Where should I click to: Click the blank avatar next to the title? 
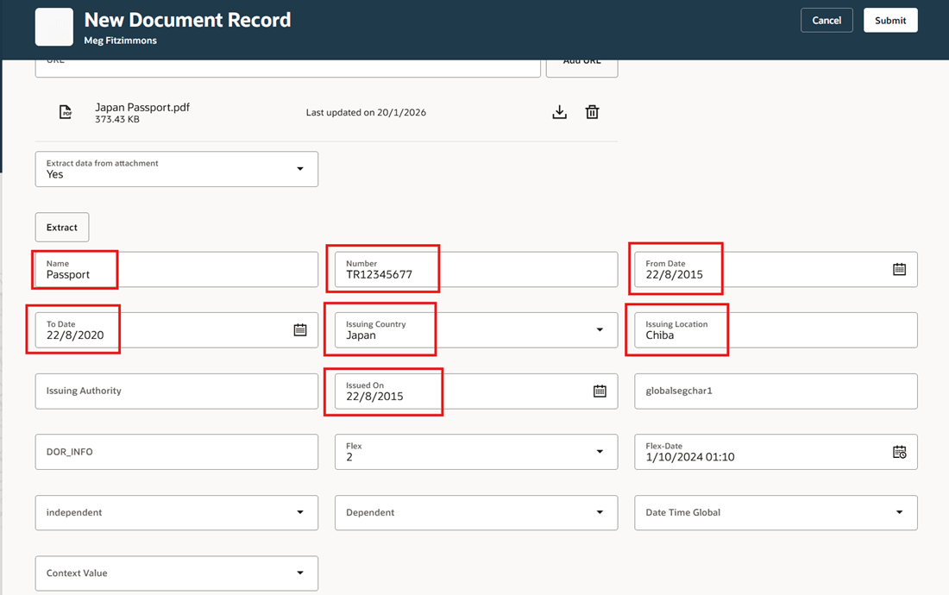tap(54, 28)
